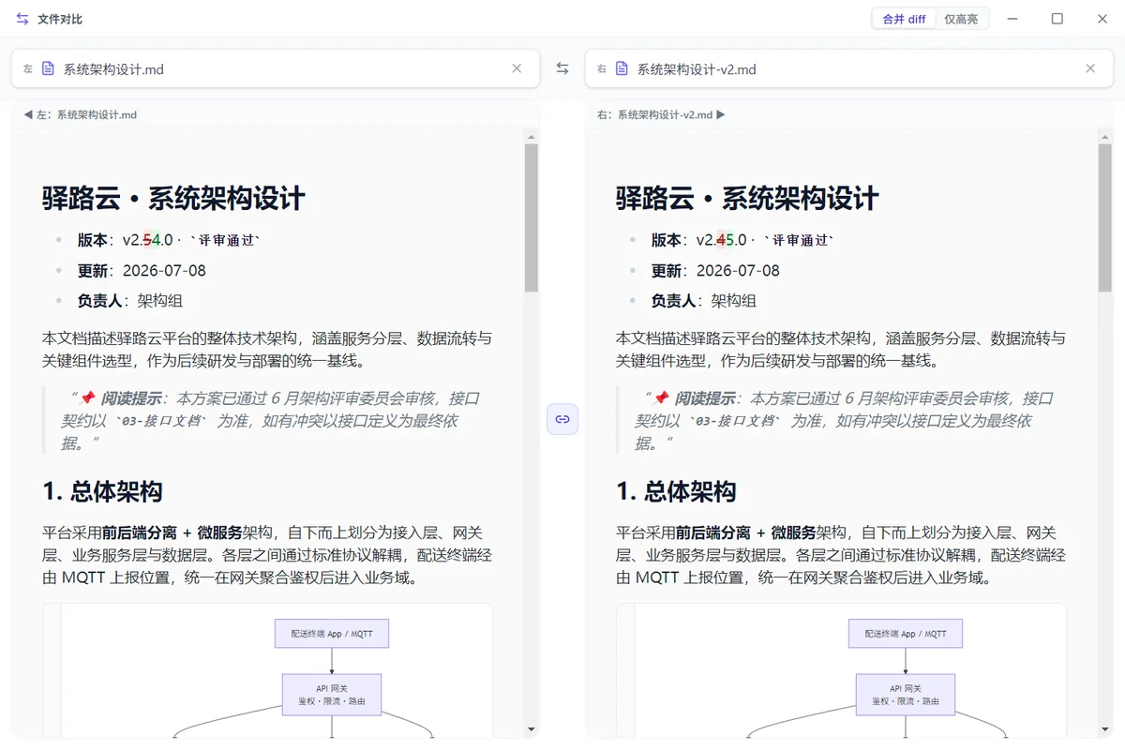Switch to 合并 diff mode
The height and width of the screenshot is (750, 1125).
click(x=904, y=19)
